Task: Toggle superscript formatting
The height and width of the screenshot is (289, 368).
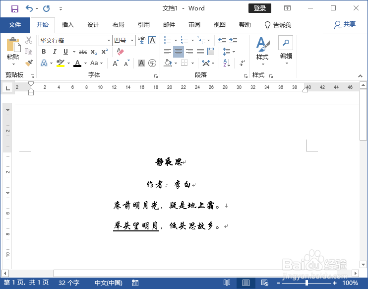Action: (105, 52)
